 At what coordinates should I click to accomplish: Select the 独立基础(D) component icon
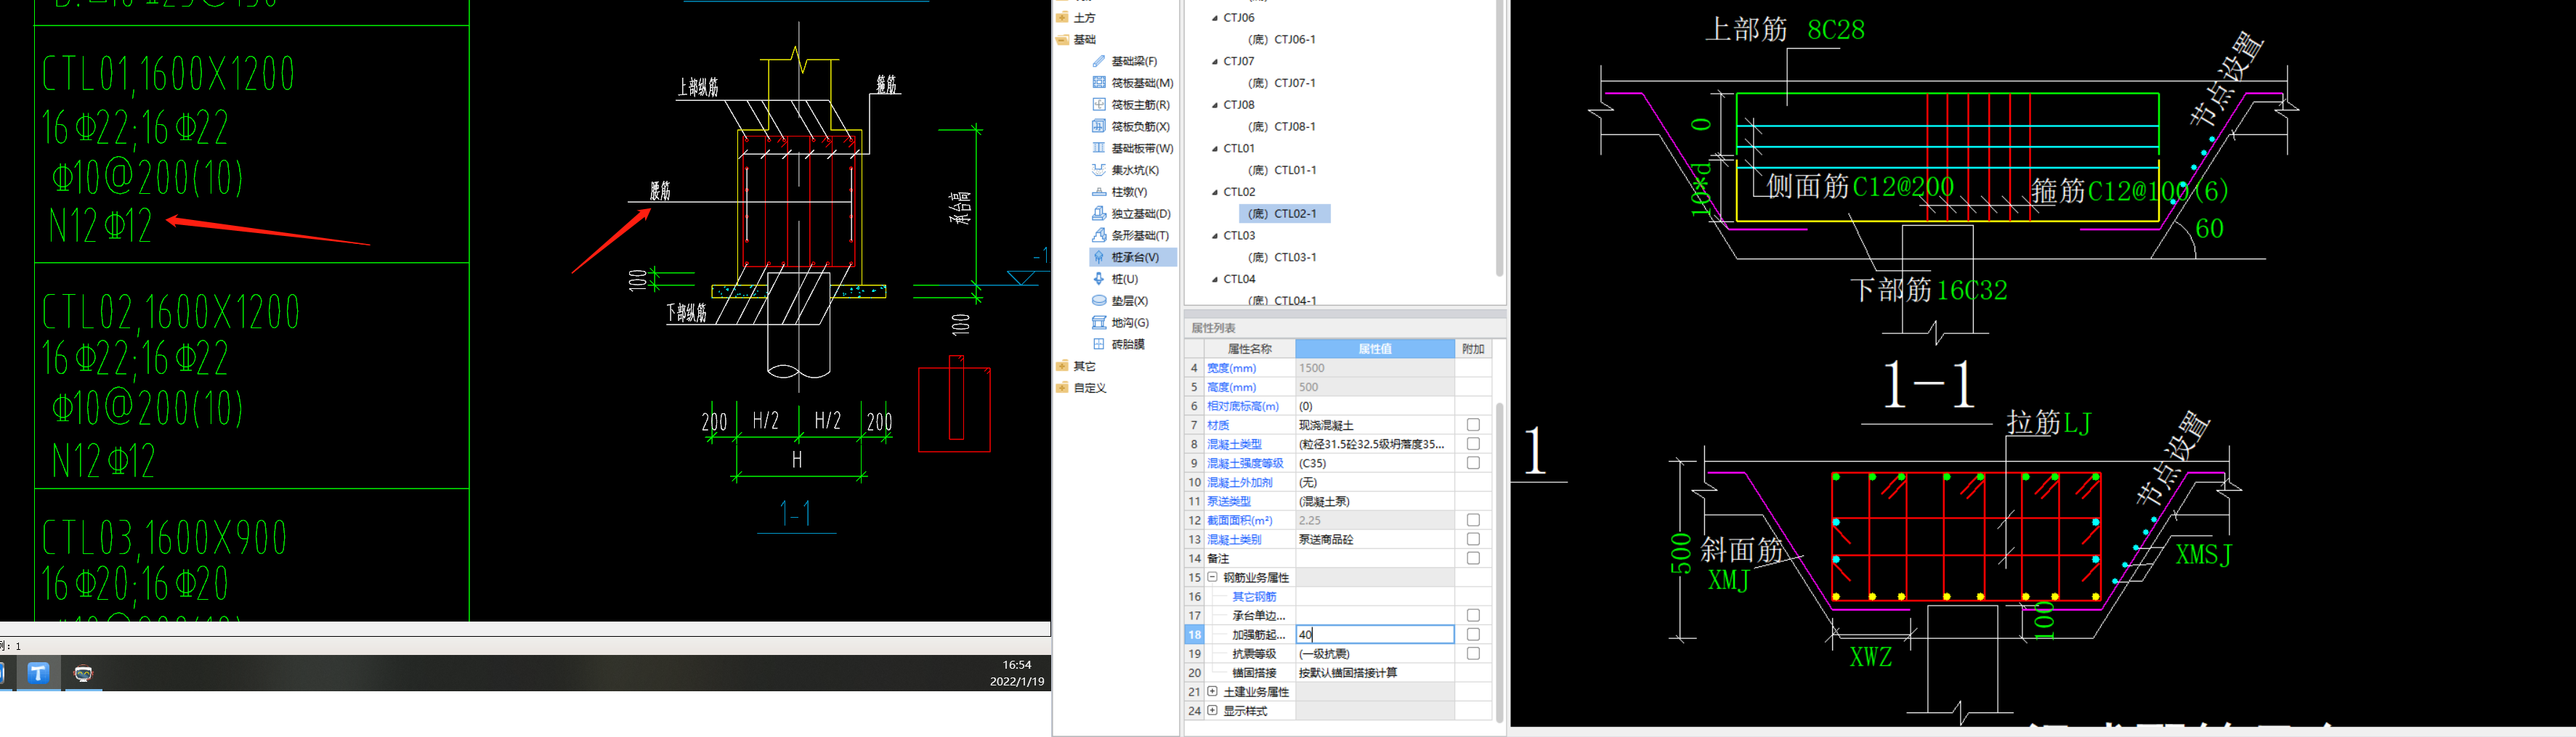[1099, 214]
